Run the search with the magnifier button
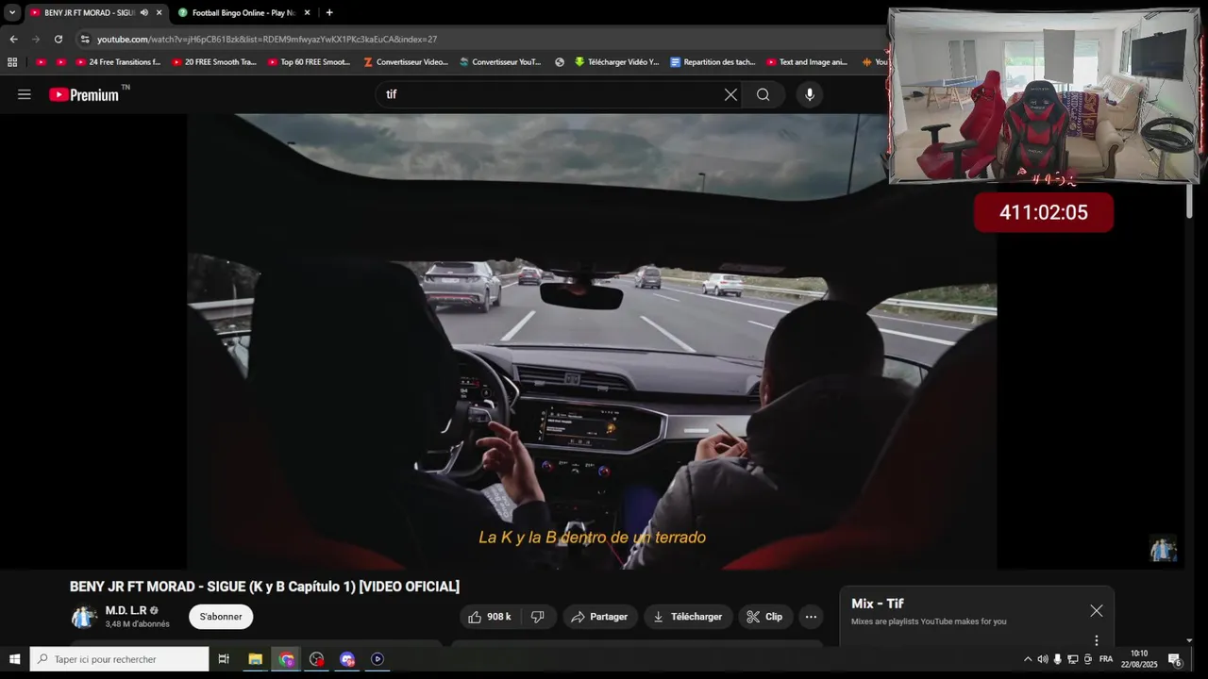Image resolution: width=1208 pixels, height=679 pixels. point(763,94)
